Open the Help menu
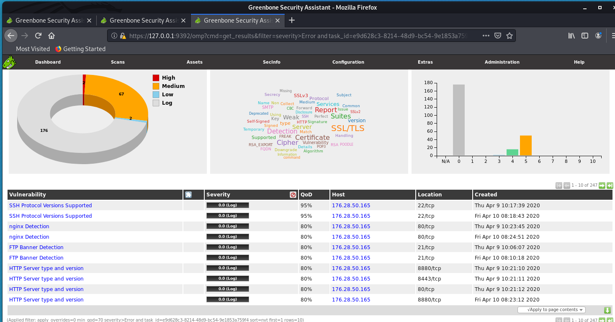 pyautogui.click(x=579, y=62)
